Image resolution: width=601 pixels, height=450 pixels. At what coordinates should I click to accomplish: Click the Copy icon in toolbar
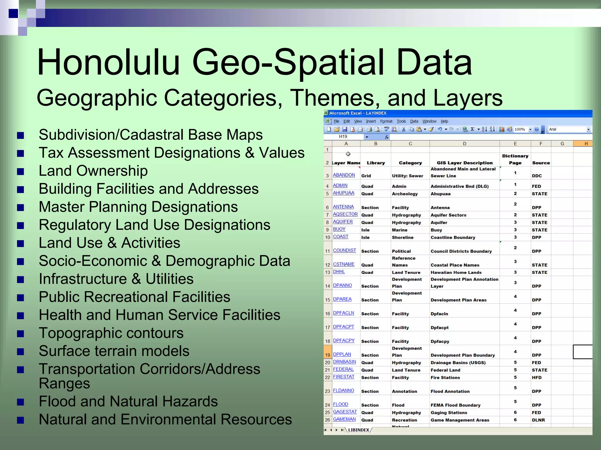point(411,129)
